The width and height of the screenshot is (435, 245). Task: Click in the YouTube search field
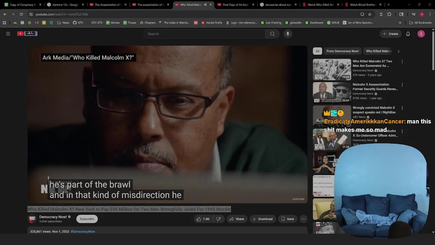tap(205, 34)
